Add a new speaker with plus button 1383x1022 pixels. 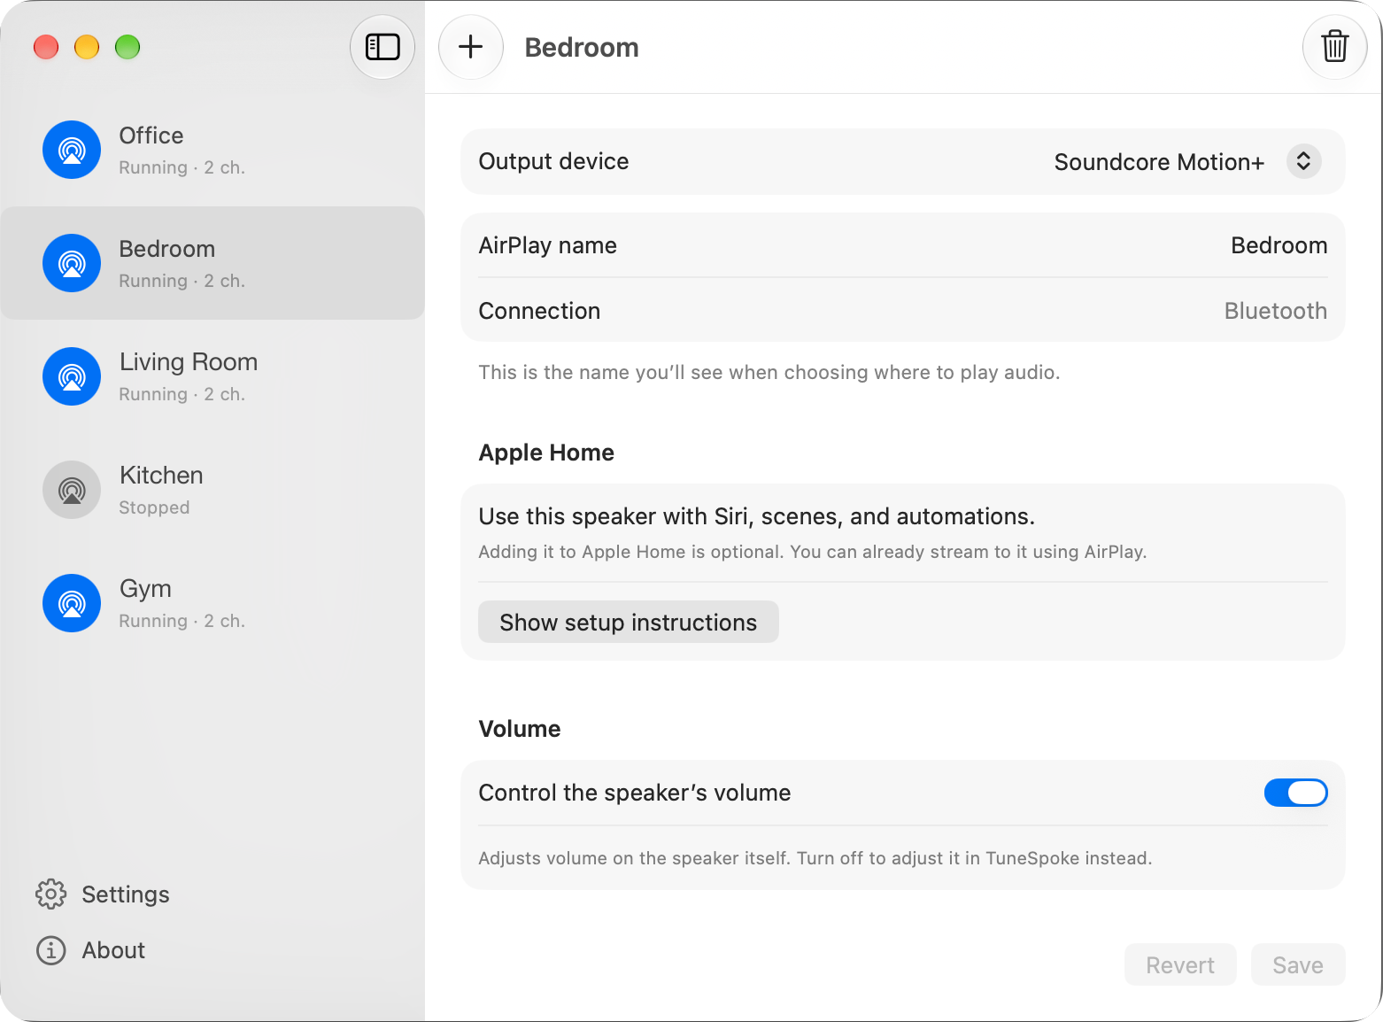tap(471, 47)
